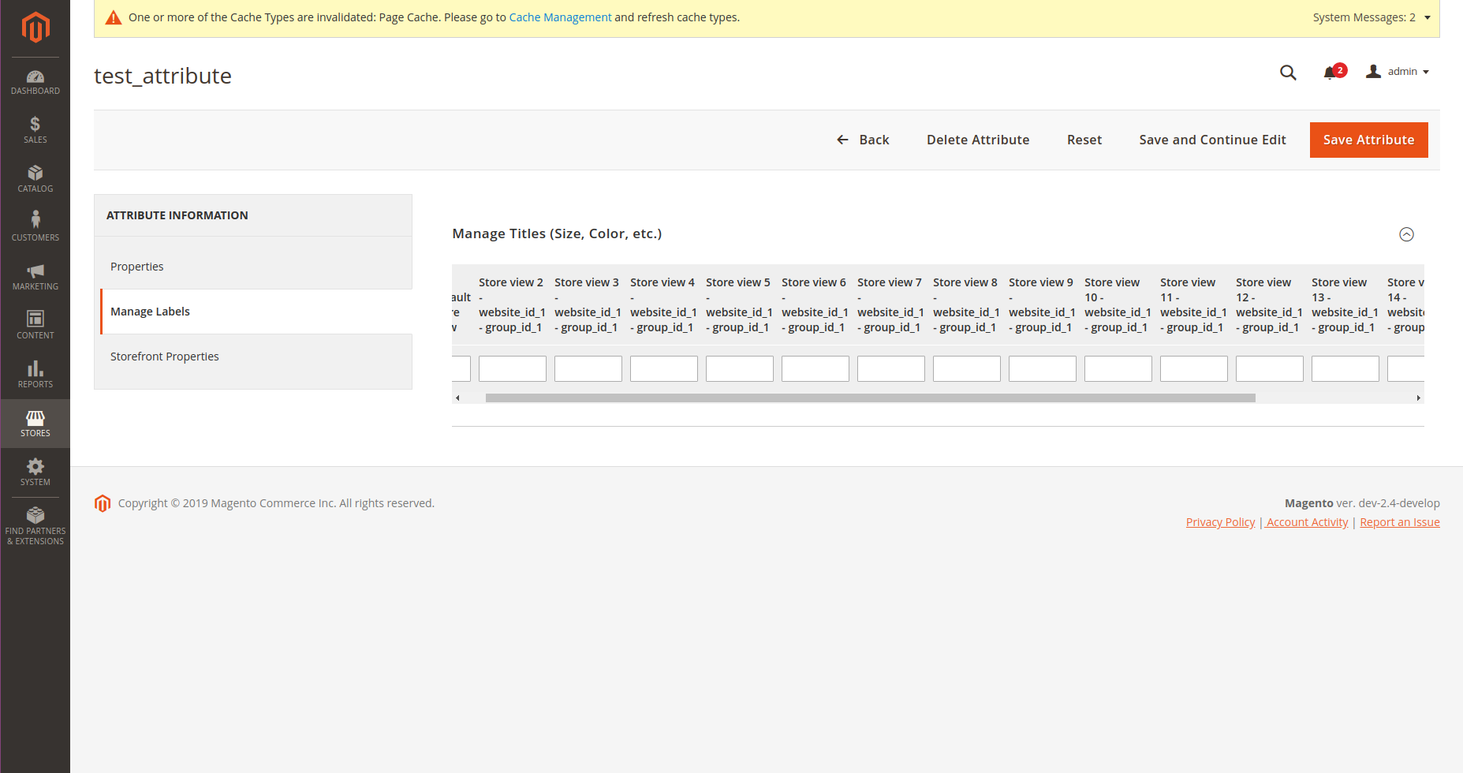Switch to the Properties tab
Viewport: 1463px width, 773px height.
[x=136, y=266]
